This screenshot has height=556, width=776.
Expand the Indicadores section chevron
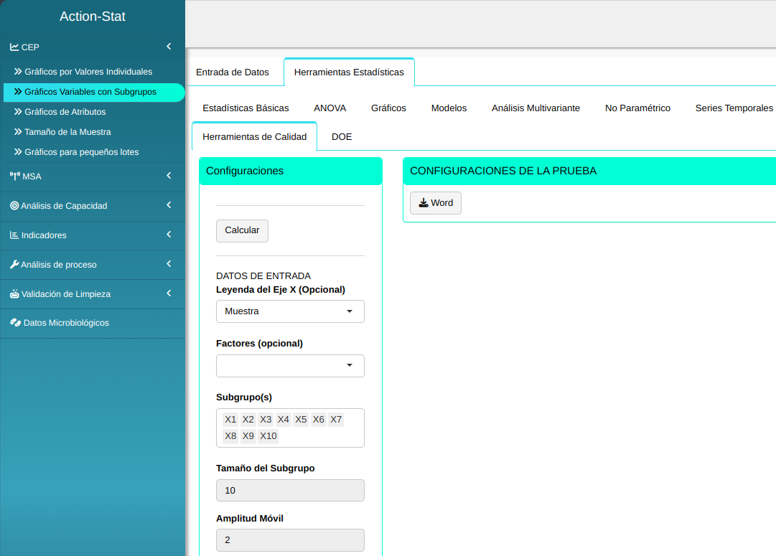click(x=169, y=235)
